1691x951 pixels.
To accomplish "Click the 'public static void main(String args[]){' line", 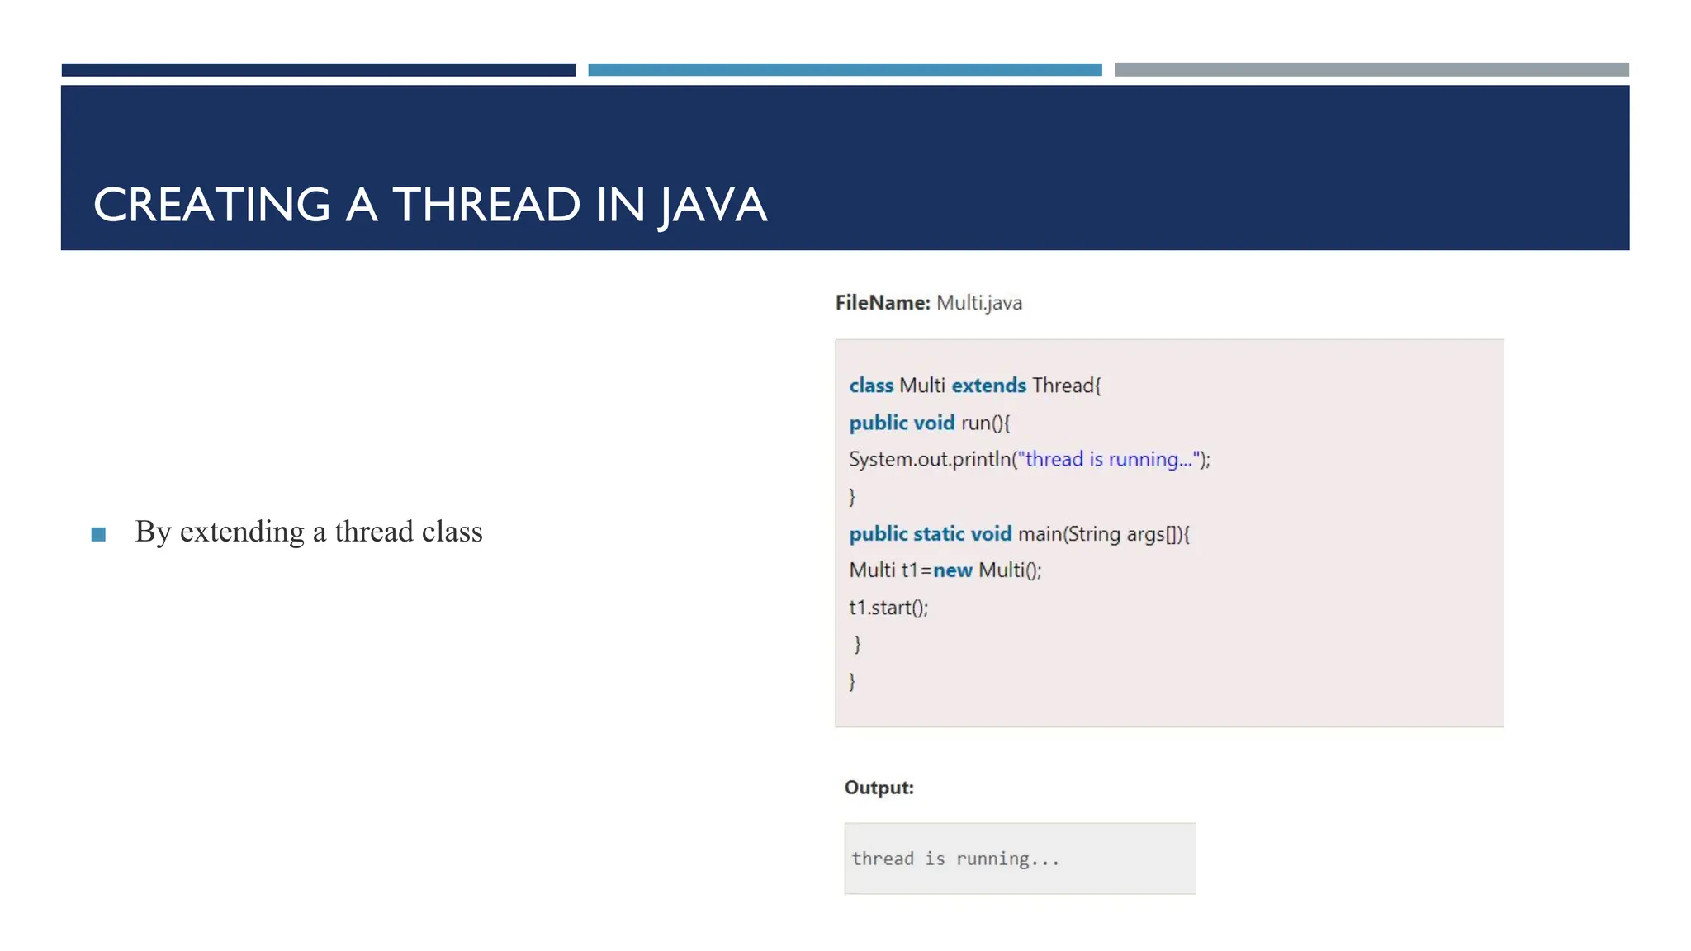I will pos(1020,534).
